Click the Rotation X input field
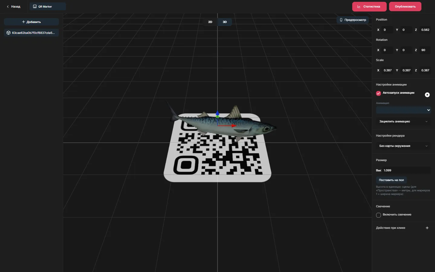This screenshot has width=435, height=272. (x=387, y=50)
